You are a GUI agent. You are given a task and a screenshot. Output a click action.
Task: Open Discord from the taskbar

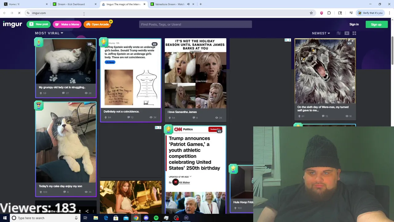point(146,218)
